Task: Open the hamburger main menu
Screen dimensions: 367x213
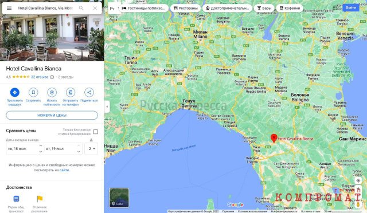Action: [9, 8]
